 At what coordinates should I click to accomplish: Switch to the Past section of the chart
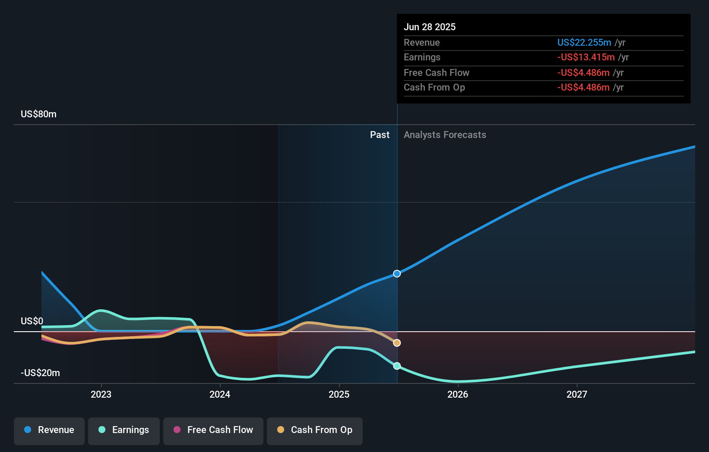point(380,135)
